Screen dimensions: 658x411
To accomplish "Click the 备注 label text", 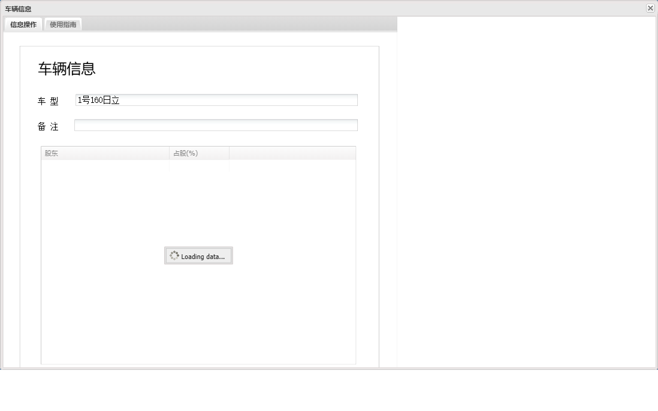I will coord(48,126).
